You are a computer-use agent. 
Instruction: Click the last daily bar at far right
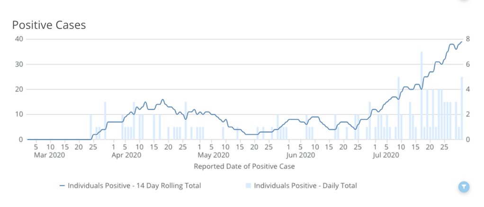coord(462,108)
